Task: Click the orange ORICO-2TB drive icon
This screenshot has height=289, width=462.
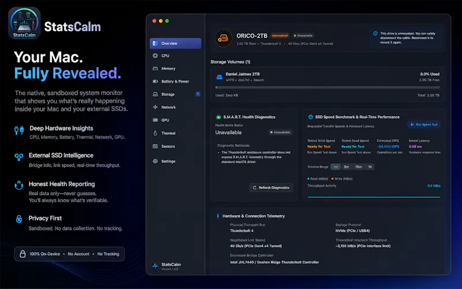Action: [223, 38]
